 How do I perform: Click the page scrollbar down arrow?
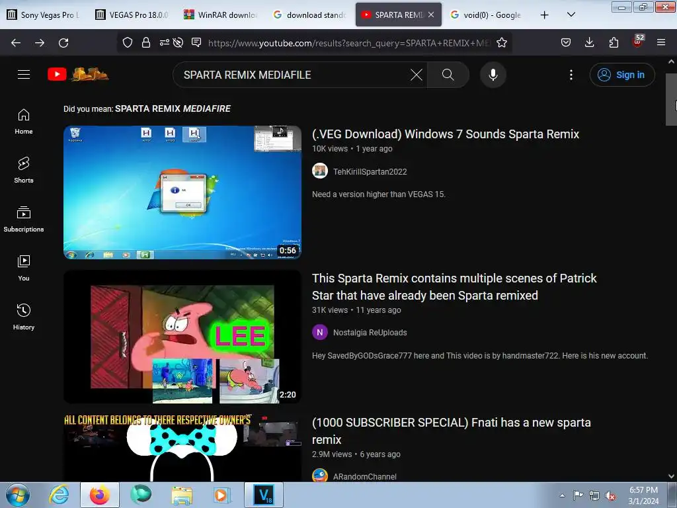(x=672, y=476)
